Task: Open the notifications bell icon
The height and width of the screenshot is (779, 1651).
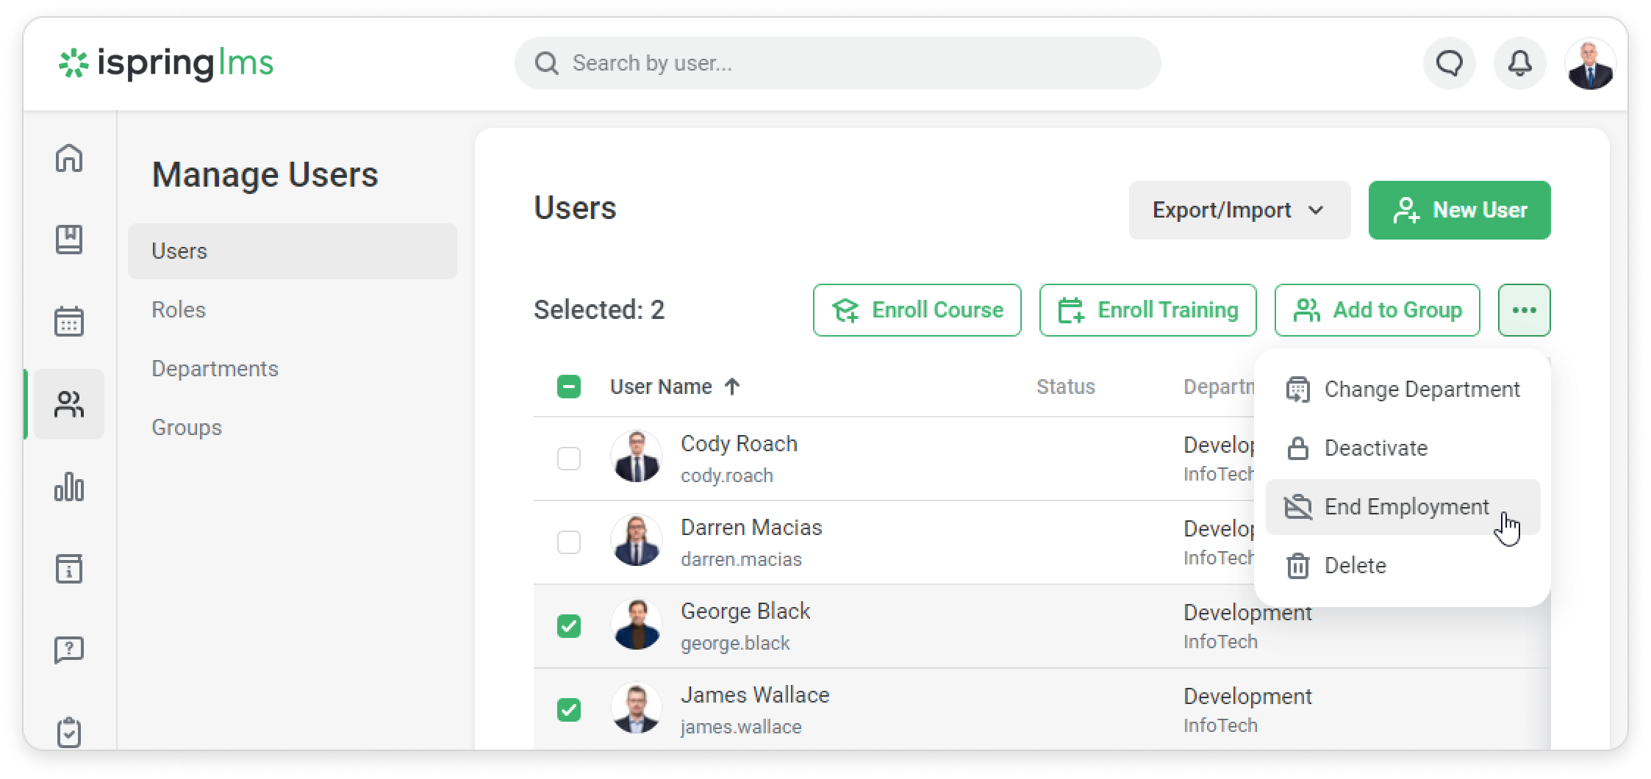Action: click(1519, 64)
